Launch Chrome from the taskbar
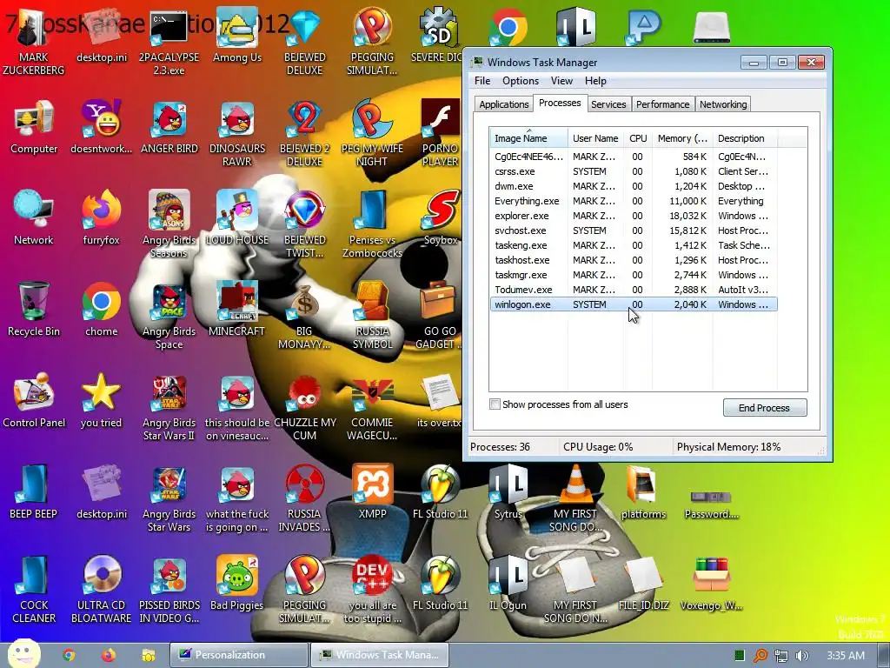The image size is (890, 668). tap(69, 655)
